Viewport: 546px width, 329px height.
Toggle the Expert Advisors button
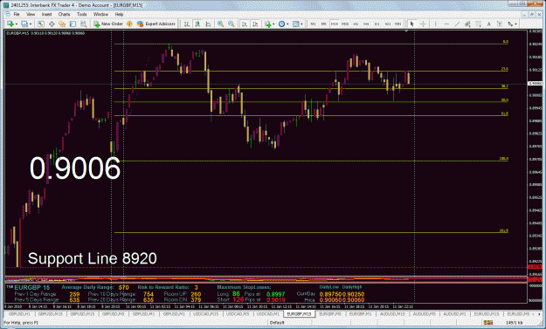[x=156, y=24]
